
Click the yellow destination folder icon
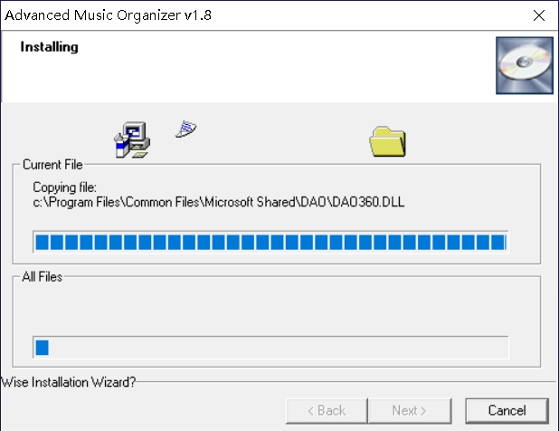(387, 141)
